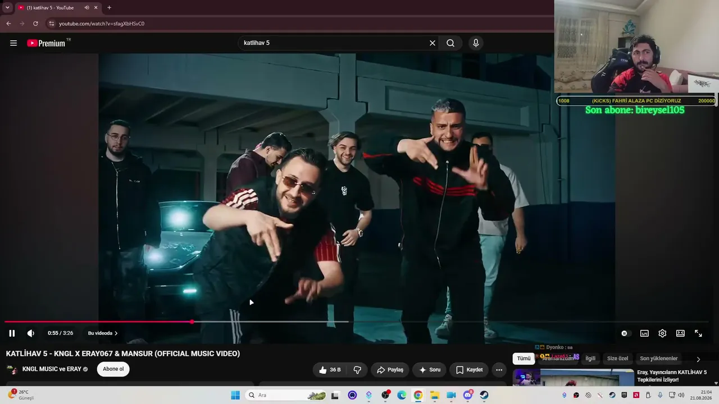Screen dimensions: 719x404
Task: Pause the video
Action: point(12,333)
